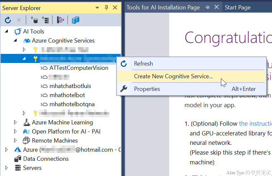Image resolution: width=272 pixels, height=176 pixels.
Task: Select ATTestComputerVision tree item
Action: coord(79,68)
